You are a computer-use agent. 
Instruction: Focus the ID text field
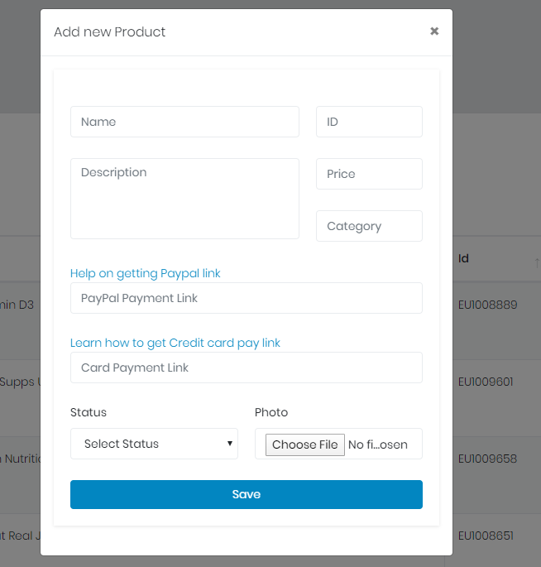point(369,122)
